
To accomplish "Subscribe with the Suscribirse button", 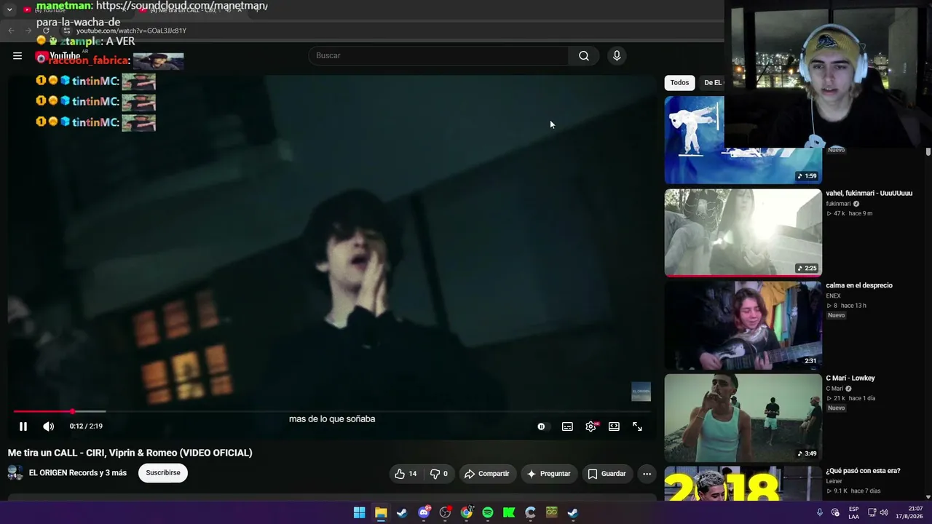I will [x=163, y=473].
